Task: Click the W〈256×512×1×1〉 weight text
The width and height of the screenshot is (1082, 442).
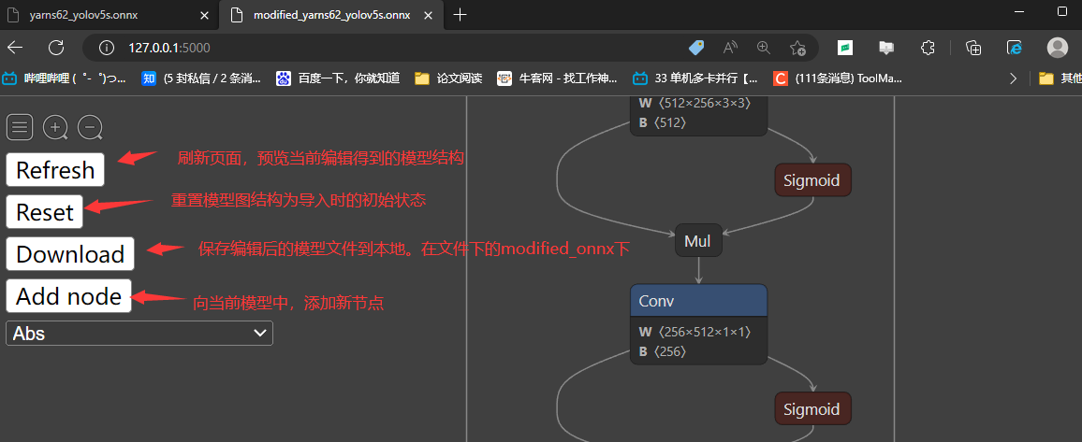Action: click(x=695, y=332)
